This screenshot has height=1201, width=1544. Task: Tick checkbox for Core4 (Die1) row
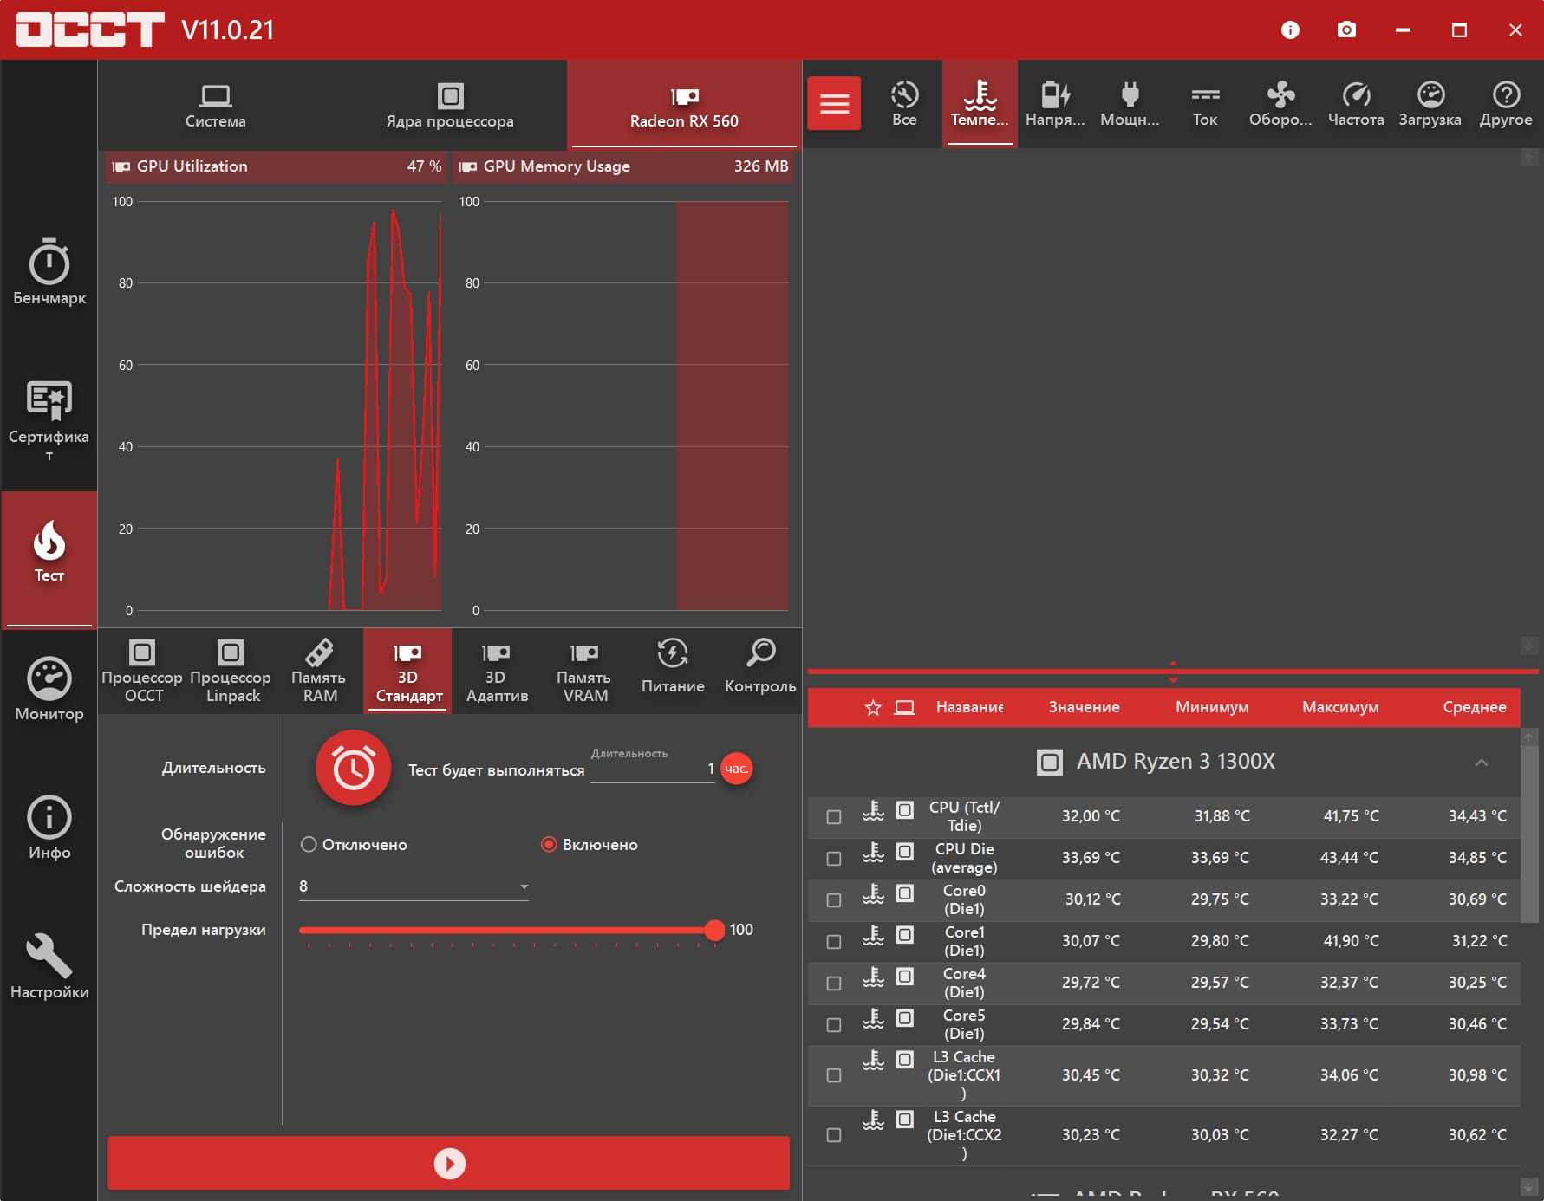(x=834, y=984)
